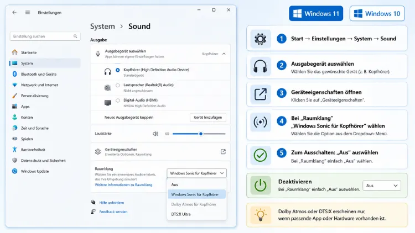Open the Feedback senden link
Viewport: 415px width, 233px height.
click(113, 211)
